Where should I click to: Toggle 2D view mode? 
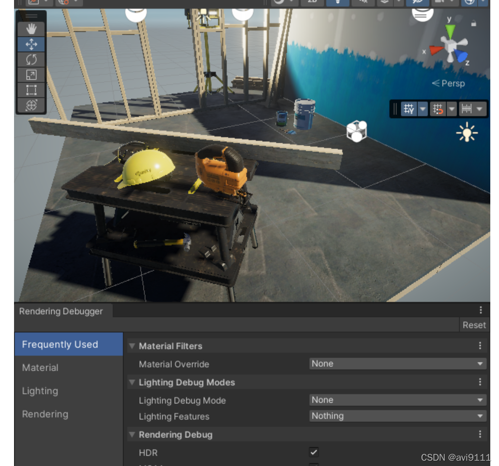312,3
